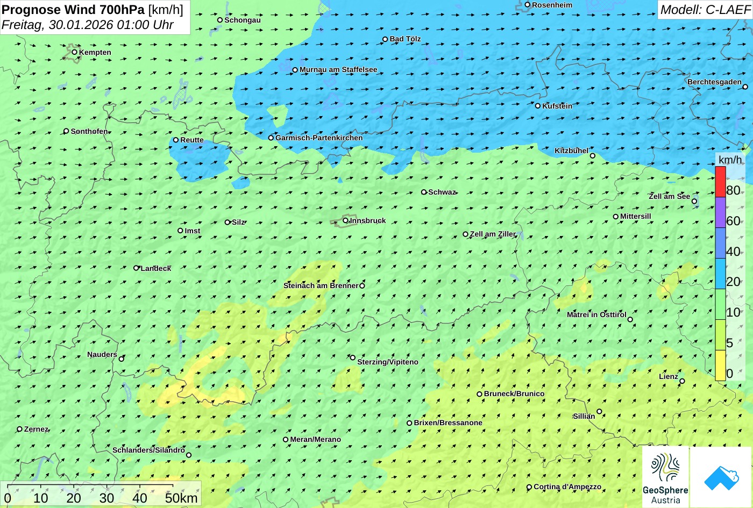
Task: Pick the Lienz city marker
Action: (682, 381)
